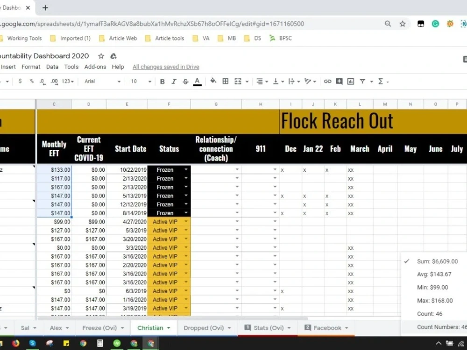Toggle italic formatting
The width and height of the screenshot is (467, 350).
(174, 82)
